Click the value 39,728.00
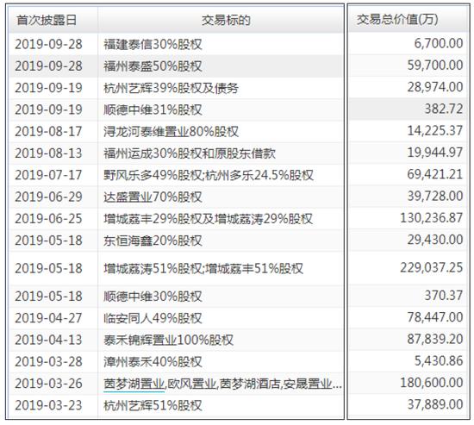 tap(435, 196)
